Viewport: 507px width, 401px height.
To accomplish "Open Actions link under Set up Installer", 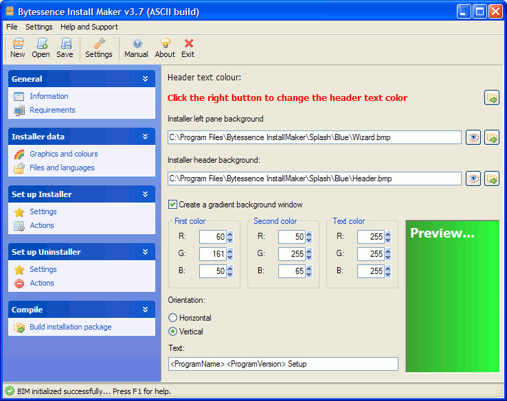I will tap(42, 226).
